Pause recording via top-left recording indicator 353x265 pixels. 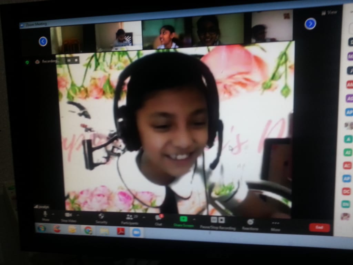click(69, 60)
